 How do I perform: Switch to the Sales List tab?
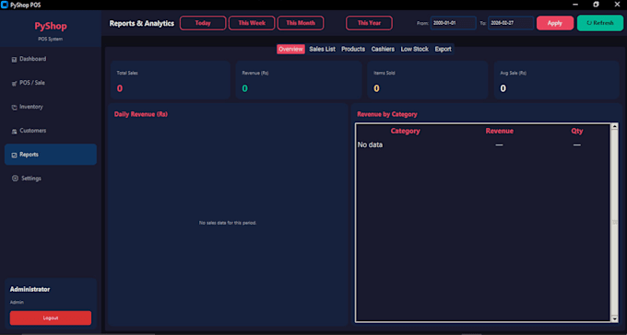[x=323, y=49]
